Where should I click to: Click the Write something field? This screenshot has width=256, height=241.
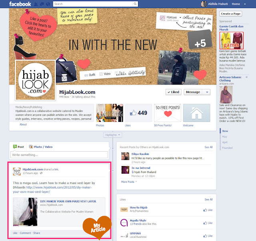tap(59, 155)
